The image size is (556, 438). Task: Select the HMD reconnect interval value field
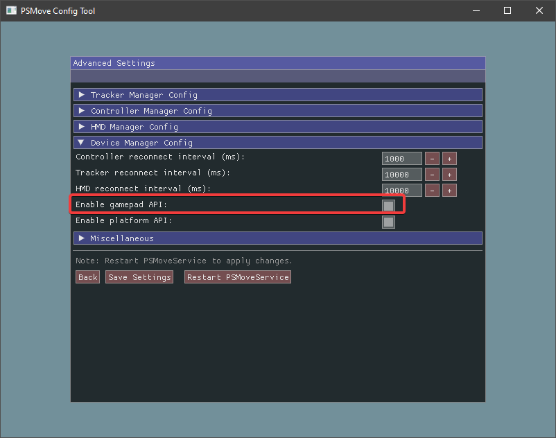pos(401,190)
